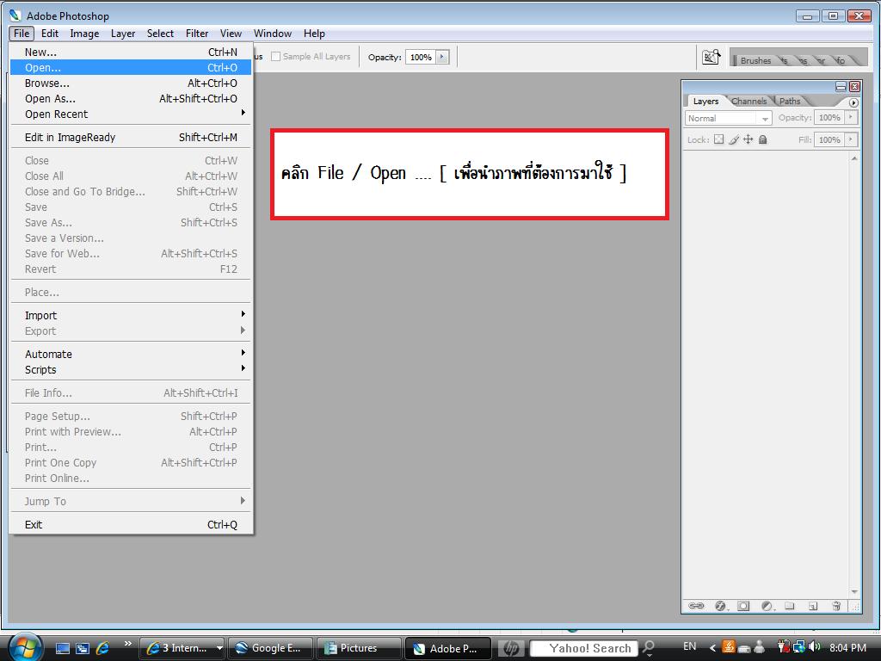The image size is (881, 661).
Task: Choose New... from the File menu
Action: coord(131,52)
